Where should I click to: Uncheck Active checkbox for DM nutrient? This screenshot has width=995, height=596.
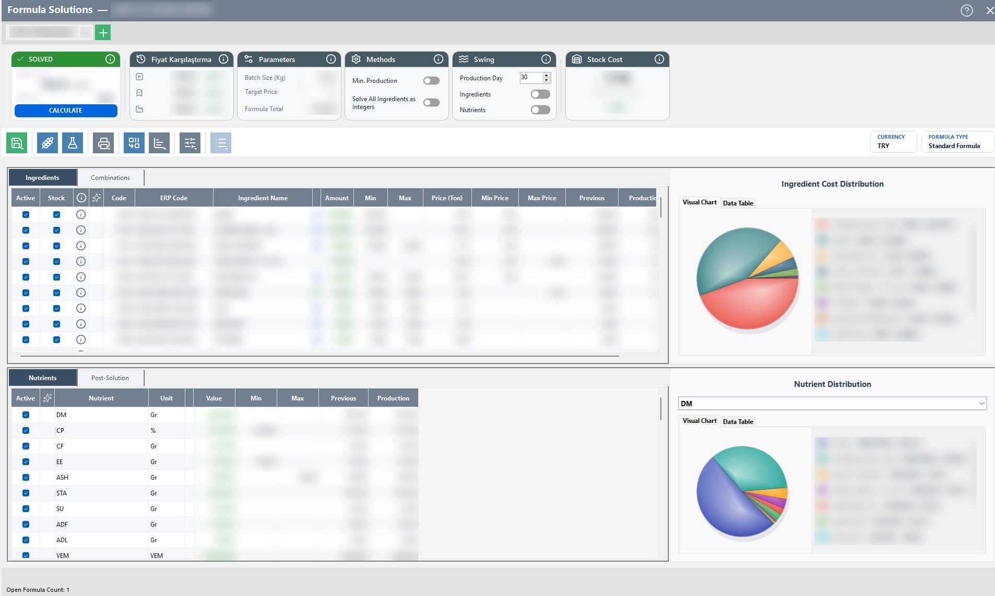[x=26, y=415]
